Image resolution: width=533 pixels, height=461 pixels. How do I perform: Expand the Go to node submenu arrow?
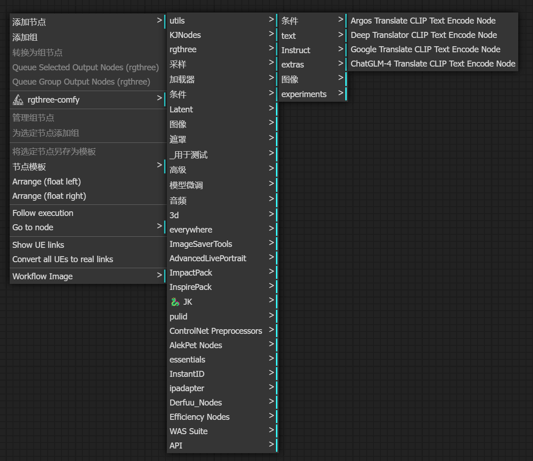click(x=159, y=226)
